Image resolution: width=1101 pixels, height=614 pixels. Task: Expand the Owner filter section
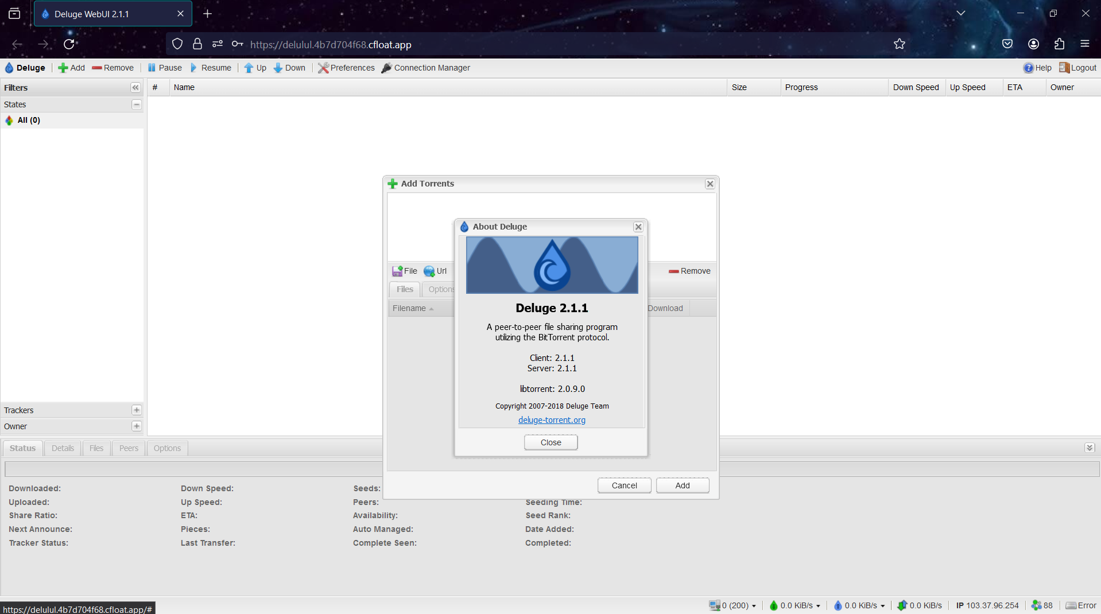137,426
